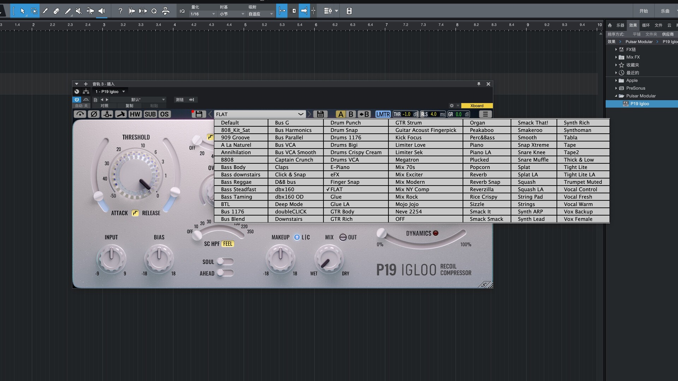Pick the Neve 2254 preset
This screenshot has height=381, width=678.
tap(426, 212)
